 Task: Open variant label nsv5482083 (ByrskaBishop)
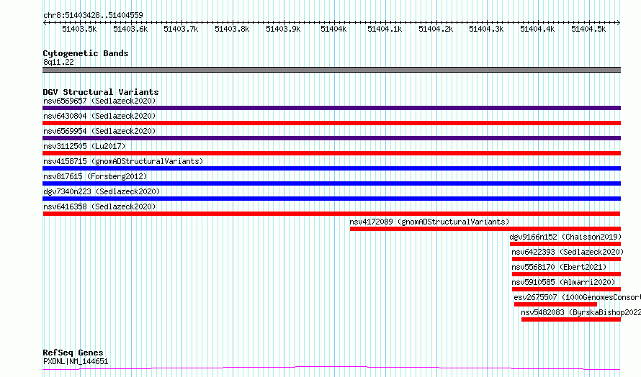click(581, 312)
